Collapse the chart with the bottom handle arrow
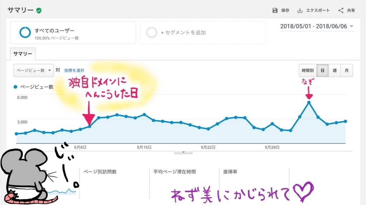366x205 pixels. coord(183,152)
